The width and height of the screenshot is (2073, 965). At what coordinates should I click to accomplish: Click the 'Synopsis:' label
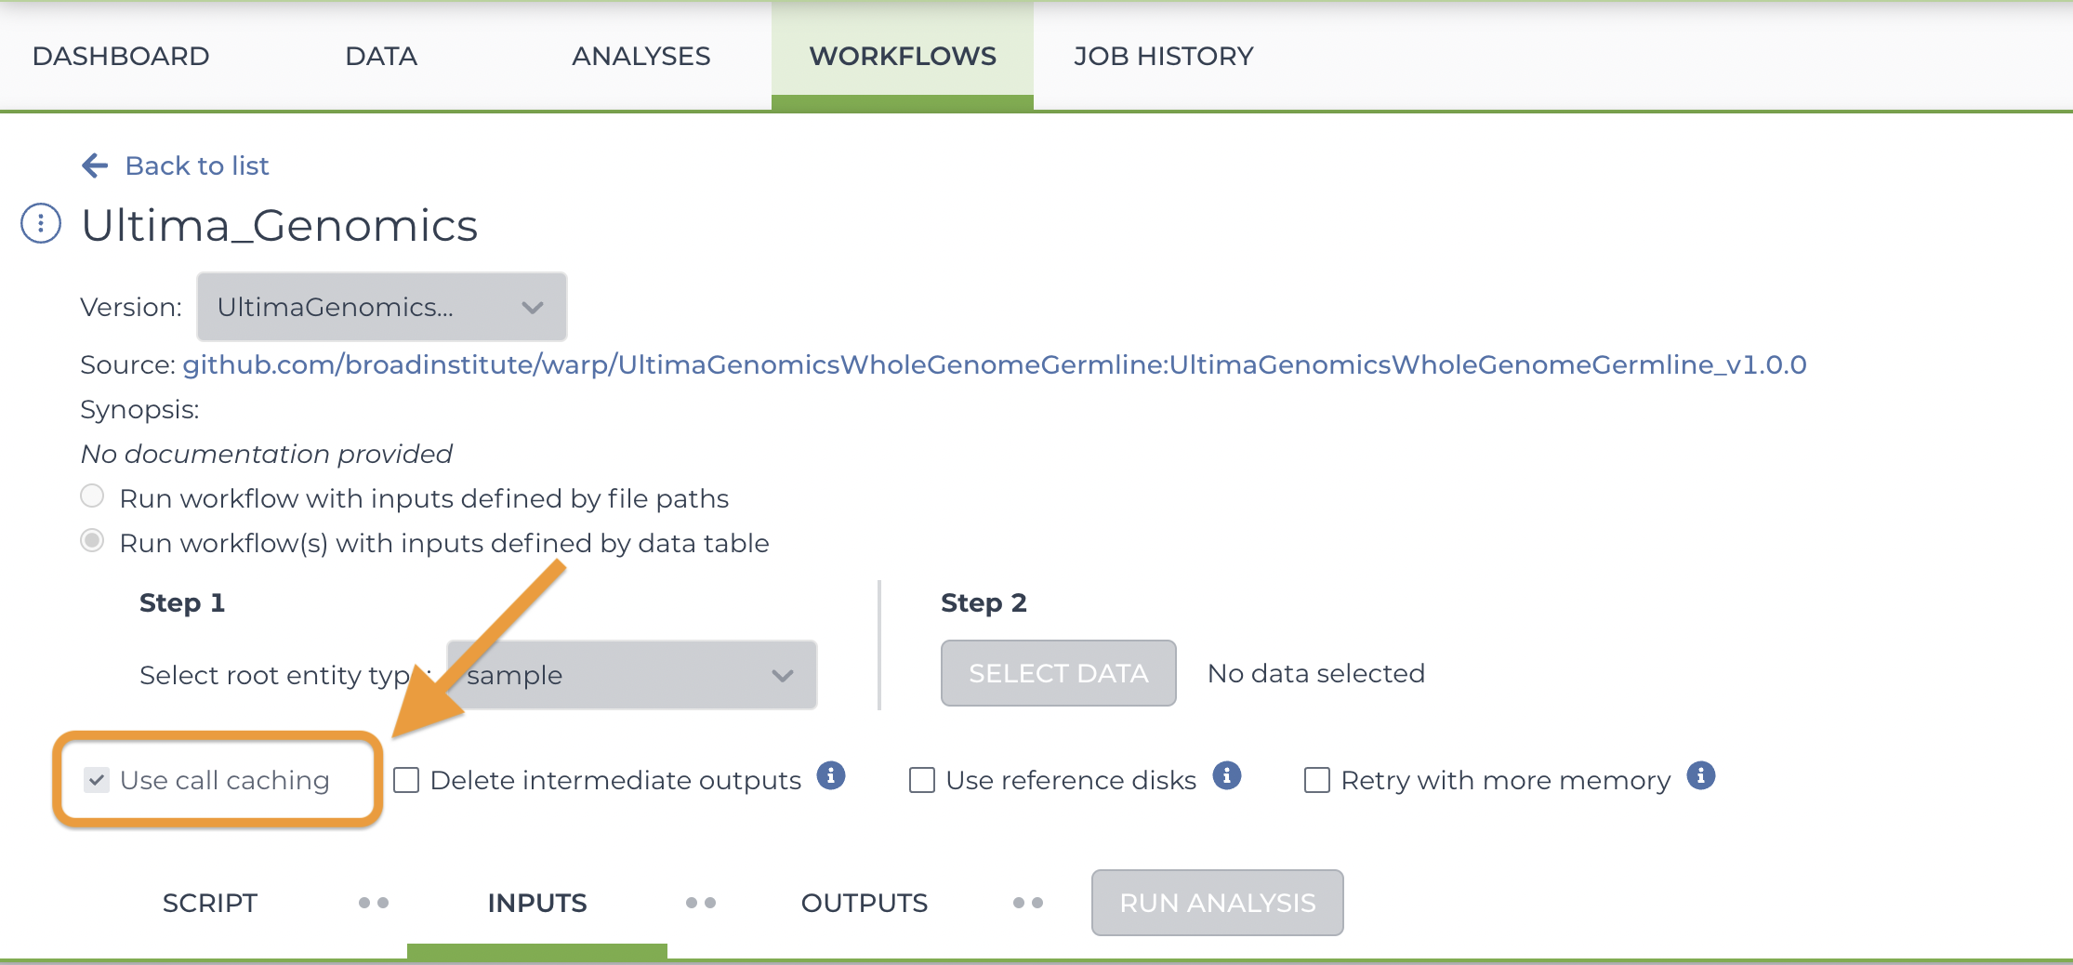coord(140,409)
